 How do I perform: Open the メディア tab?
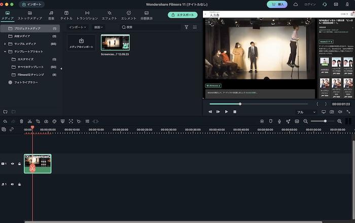(8, 15)
